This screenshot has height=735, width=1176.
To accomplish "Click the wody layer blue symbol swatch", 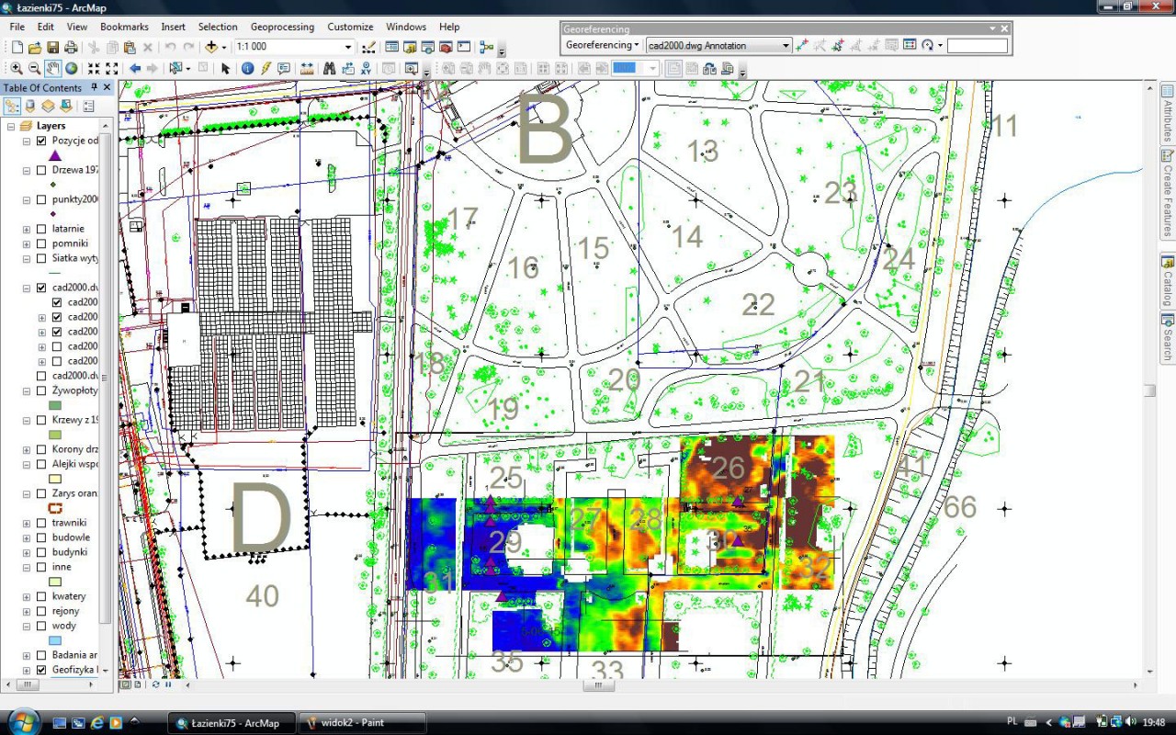I will tap(55, 640).
